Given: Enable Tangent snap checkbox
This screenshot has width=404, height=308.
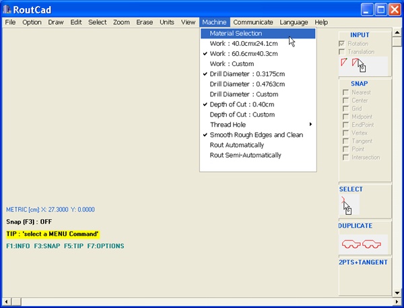Looking at the screenshot, I should pos(346,141).
